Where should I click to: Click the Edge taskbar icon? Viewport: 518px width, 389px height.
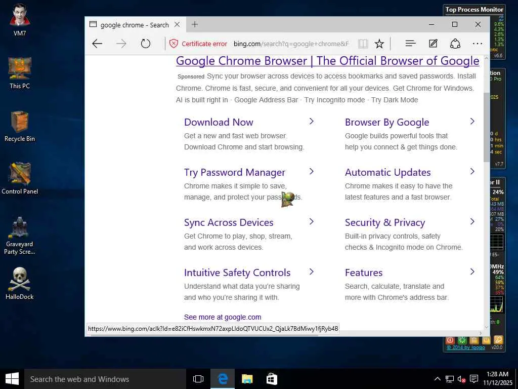pyautogui.click(x=223, y=379)
